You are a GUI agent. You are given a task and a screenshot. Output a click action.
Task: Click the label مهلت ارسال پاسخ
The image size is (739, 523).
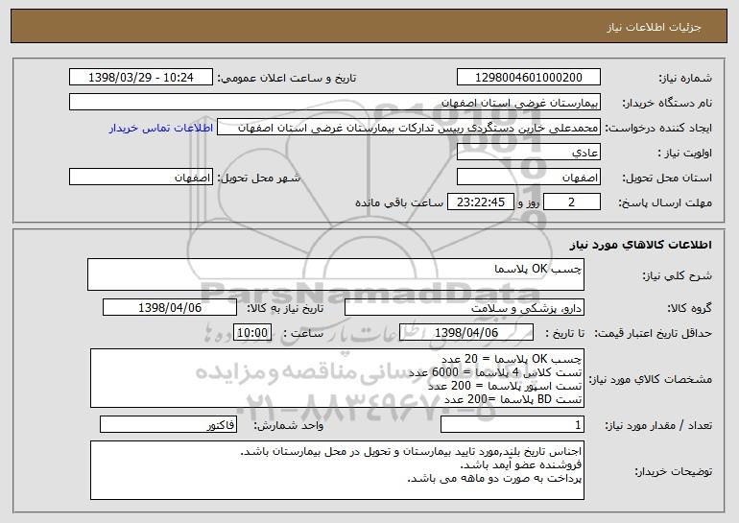(665, 203)
